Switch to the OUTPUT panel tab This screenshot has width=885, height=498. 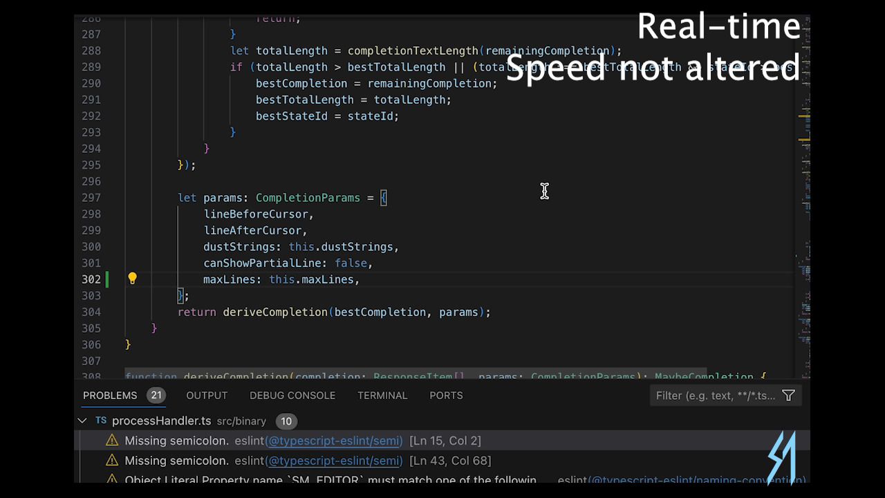pyautogui.click(x=206, y=395)
